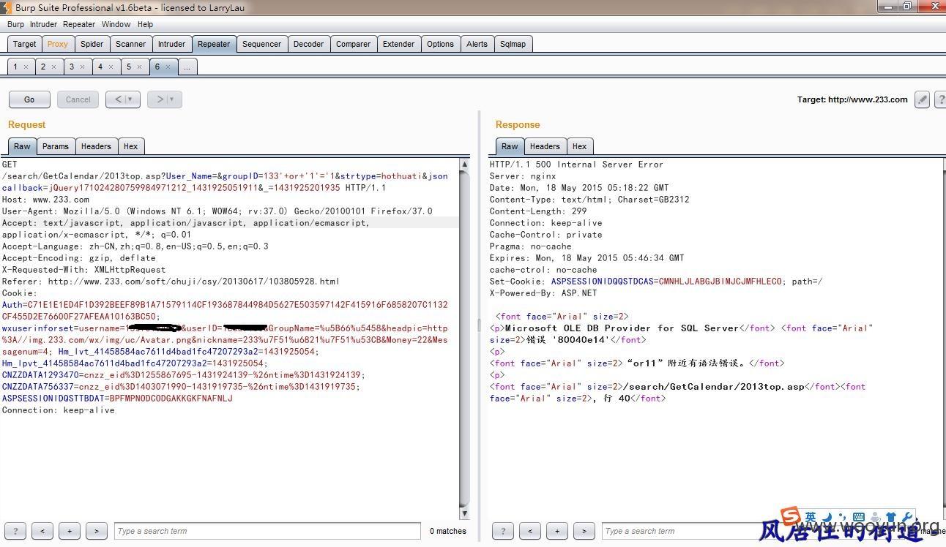The width and height of the screenshot is (946, 547).
Task: Click the "Target: http://www.233.com" label
Action: point(852,99)
